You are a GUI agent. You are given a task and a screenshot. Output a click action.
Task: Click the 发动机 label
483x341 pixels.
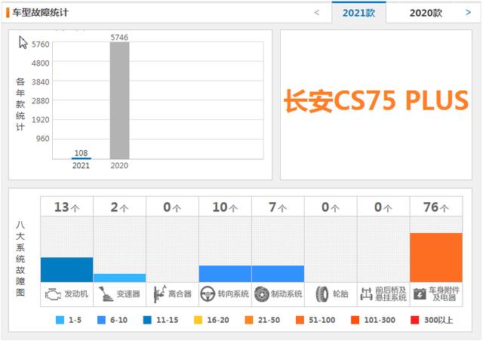pyautogui.click(x=76, y=294)
